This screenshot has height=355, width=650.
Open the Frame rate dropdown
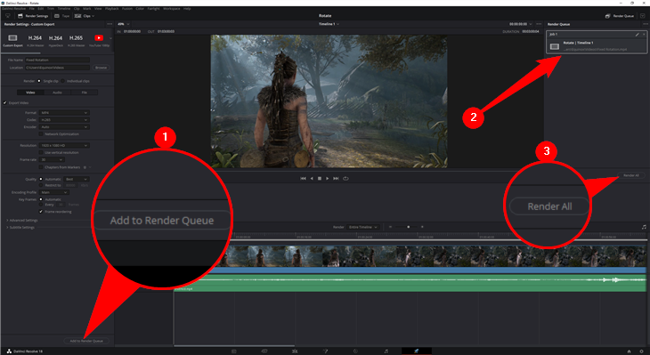pyautogui.click(x=52, y=160)
